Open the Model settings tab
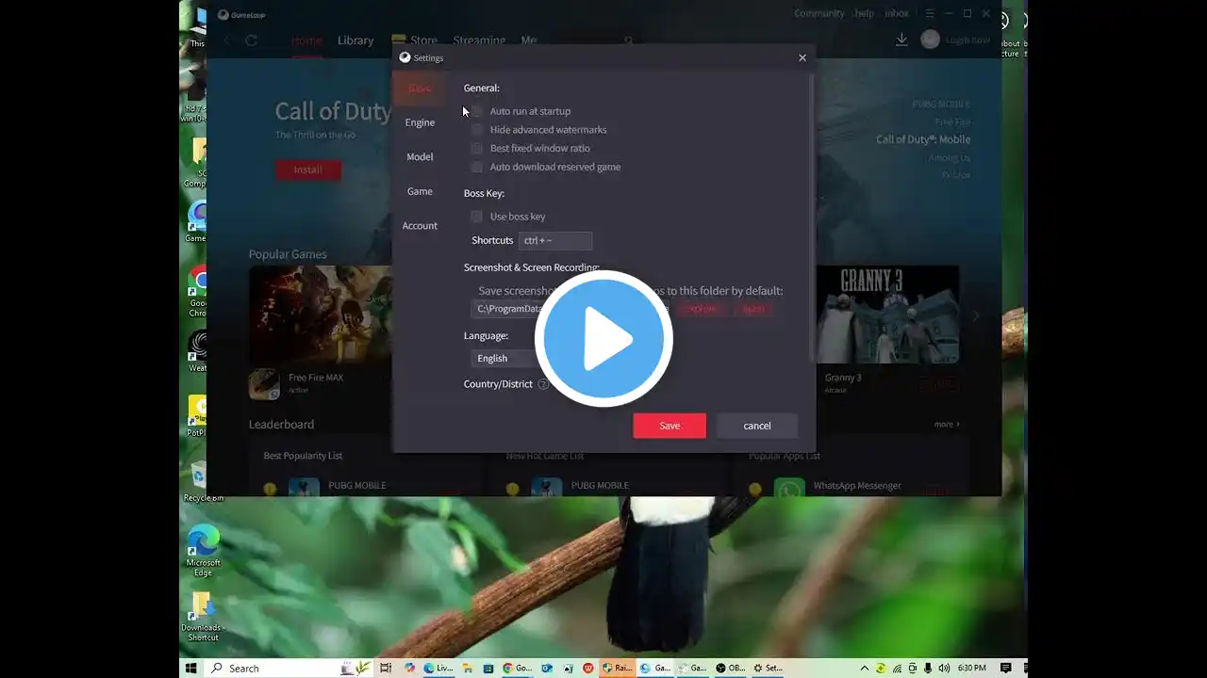Image resolution: width=1207 pixels, height=678 pixels. 420,156
